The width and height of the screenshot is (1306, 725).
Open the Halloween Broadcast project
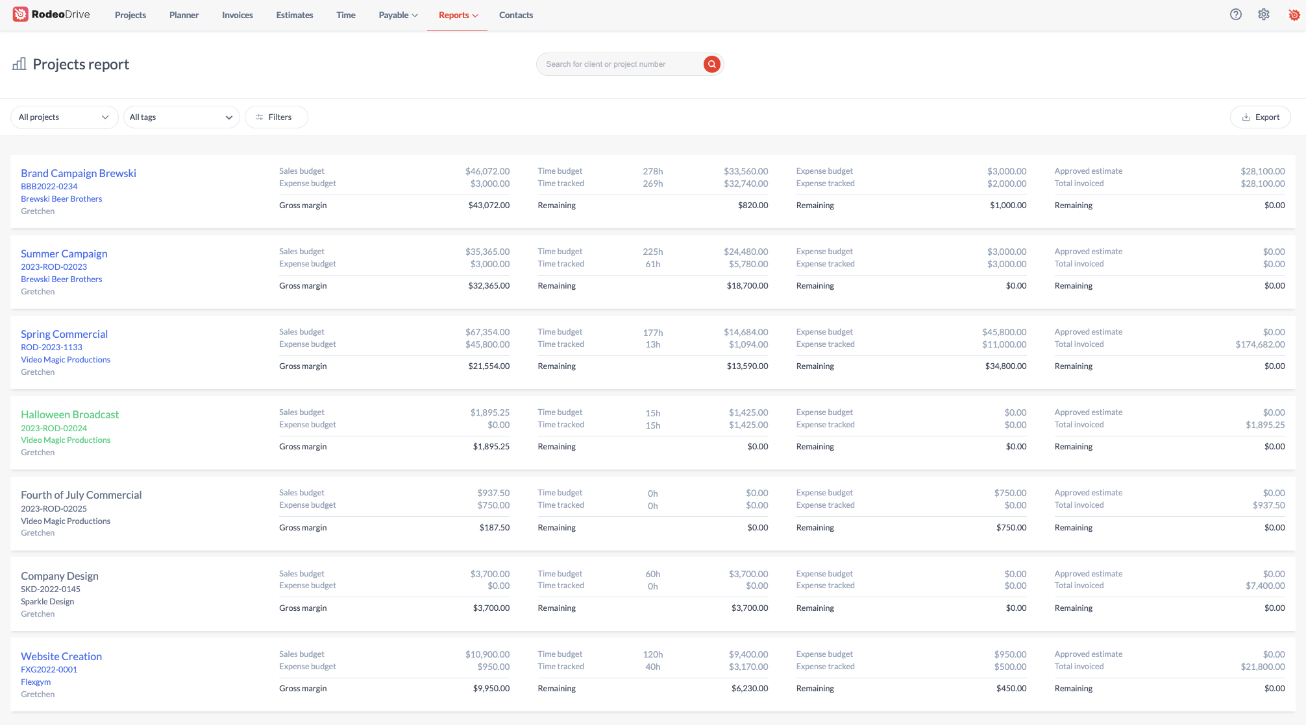click(x=69, y=414)
